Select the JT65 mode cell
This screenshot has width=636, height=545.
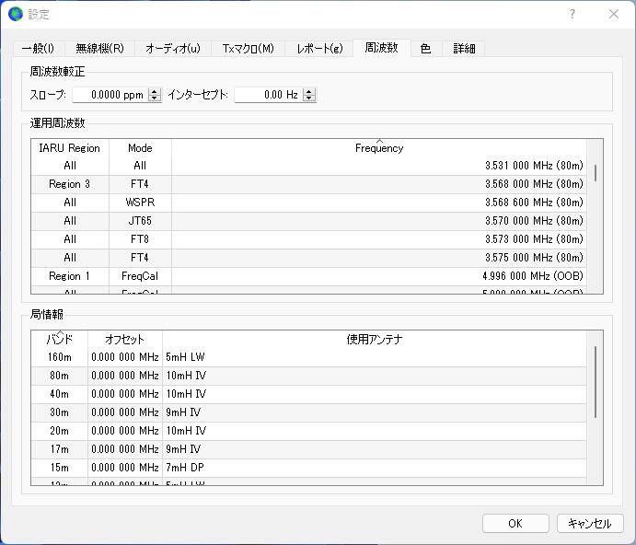pyautogui.click(x=140, y=221)
